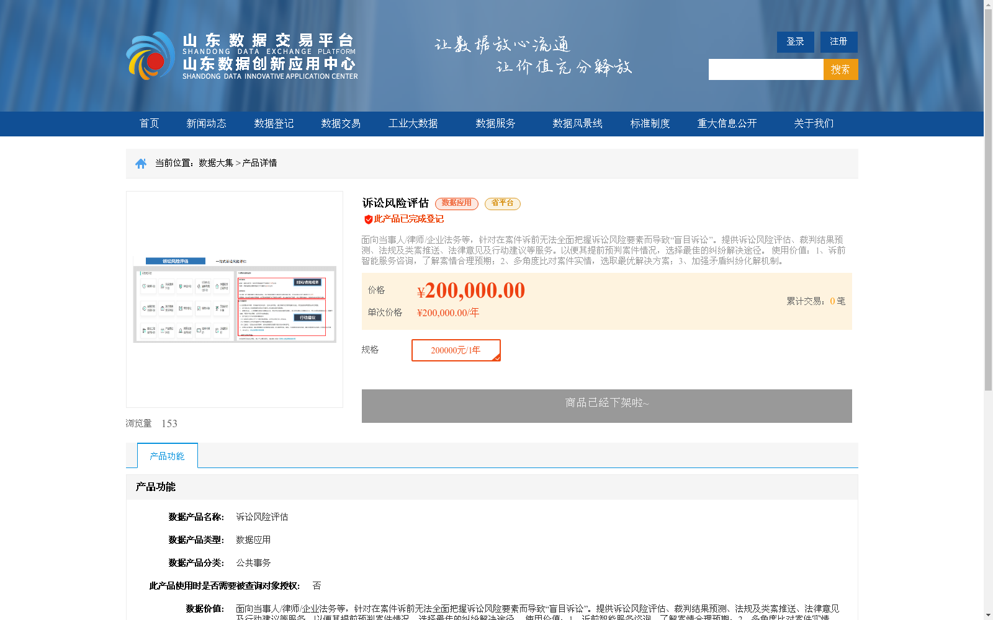Click the home icon in breadcrumb
993x620 pixels.
click(x=141, y=163)
